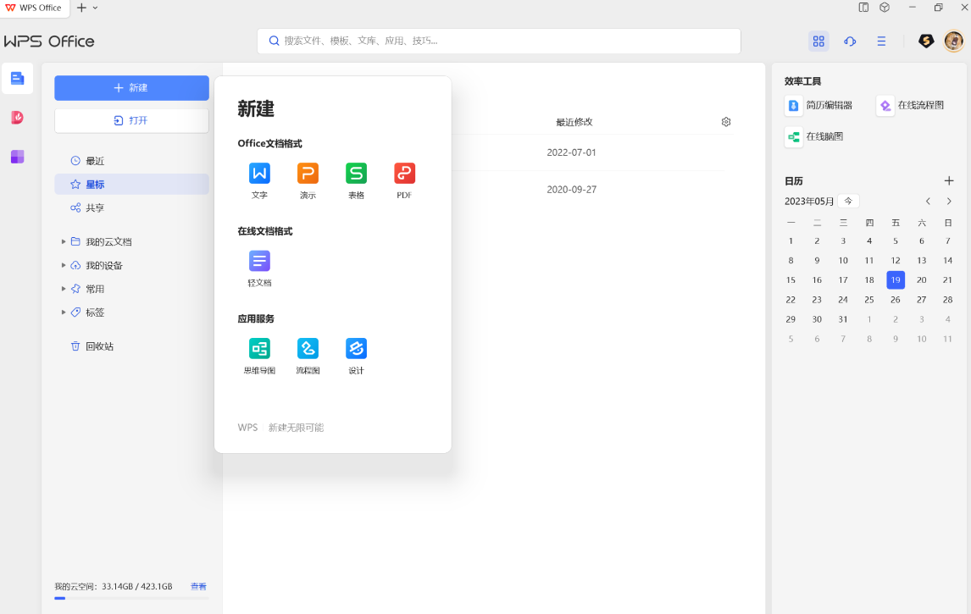The height and width of the screenshot is (614, 971).
Task: Open the cloud sync icon in header
Action: 850,41
